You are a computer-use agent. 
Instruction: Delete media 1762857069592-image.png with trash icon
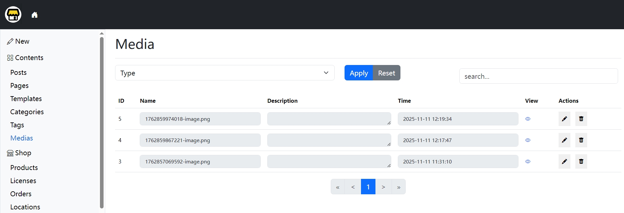[x=581, y=161]
